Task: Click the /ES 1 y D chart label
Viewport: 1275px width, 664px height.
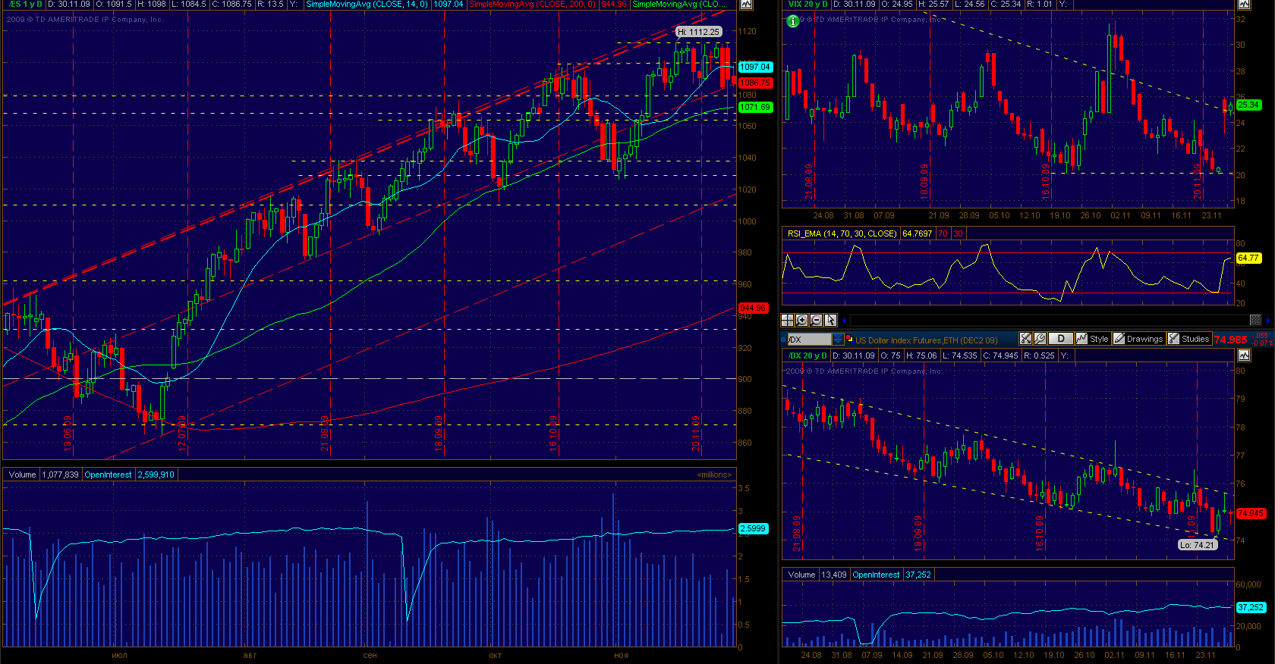Action: (24, 4)
